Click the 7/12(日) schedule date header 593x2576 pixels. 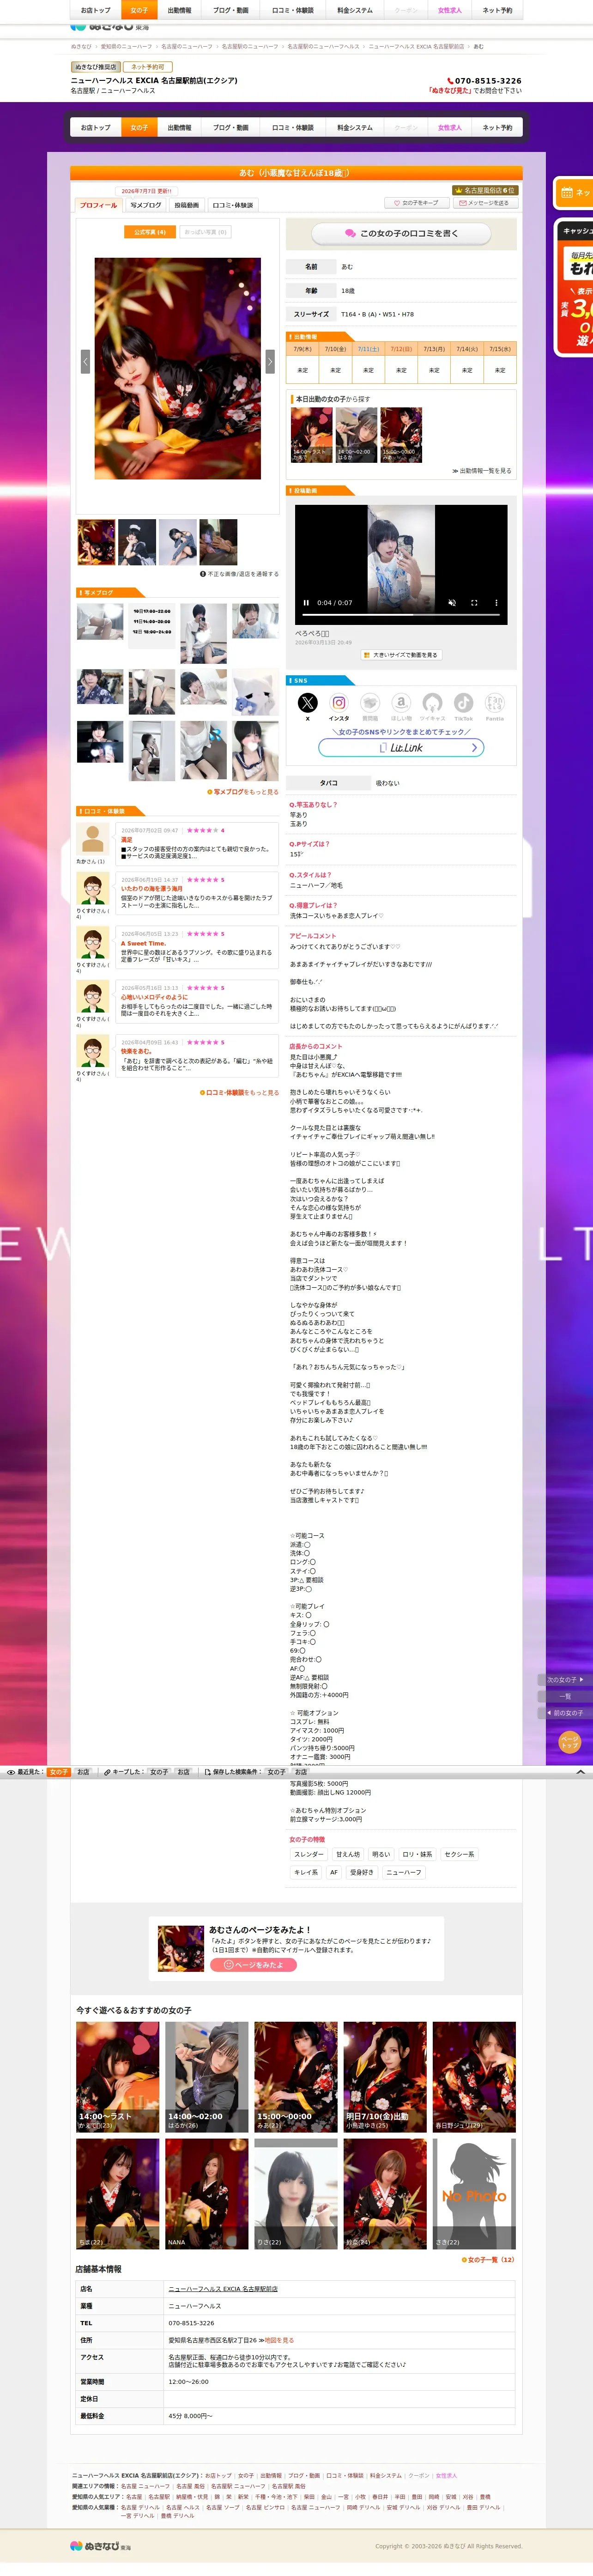[x=401, y=349]
